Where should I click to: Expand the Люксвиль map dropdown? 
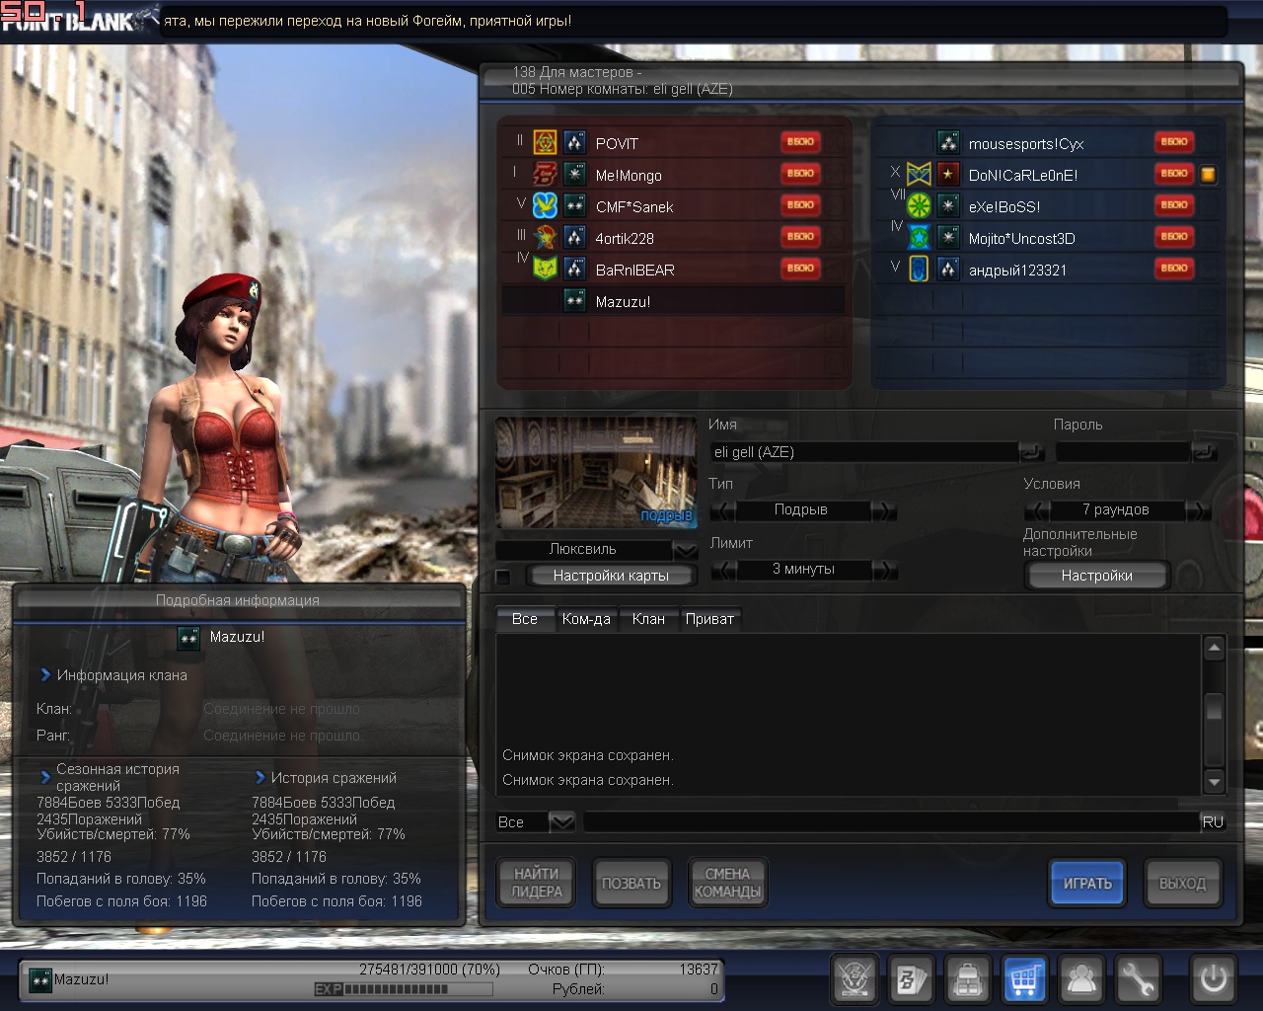pyautogui.click(x=685, y=550)
